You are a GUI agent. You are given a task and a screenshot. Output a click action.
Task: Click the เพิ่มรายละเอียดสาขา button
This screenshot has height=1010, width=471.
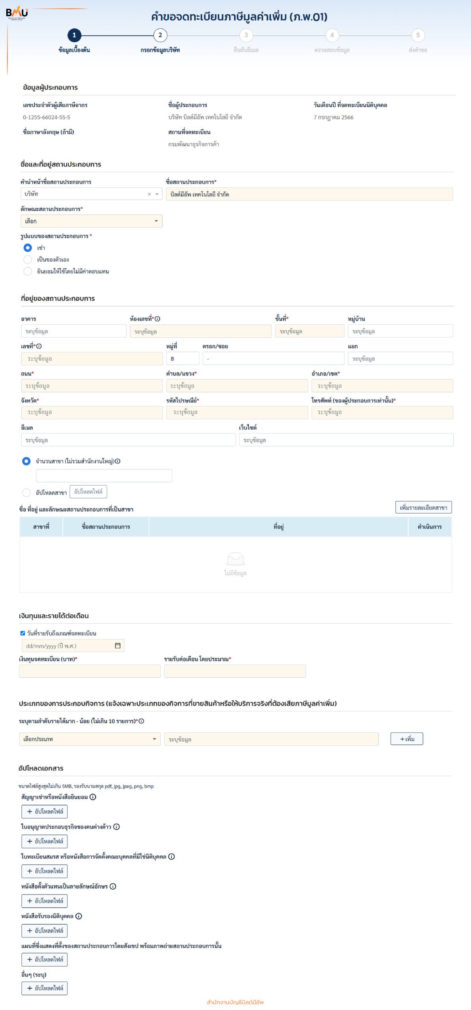[x=423, y=507]
